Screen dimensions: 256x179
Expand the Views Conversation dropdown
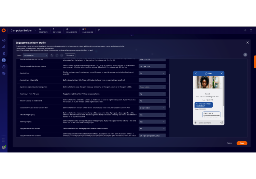[x=35, y=55]
